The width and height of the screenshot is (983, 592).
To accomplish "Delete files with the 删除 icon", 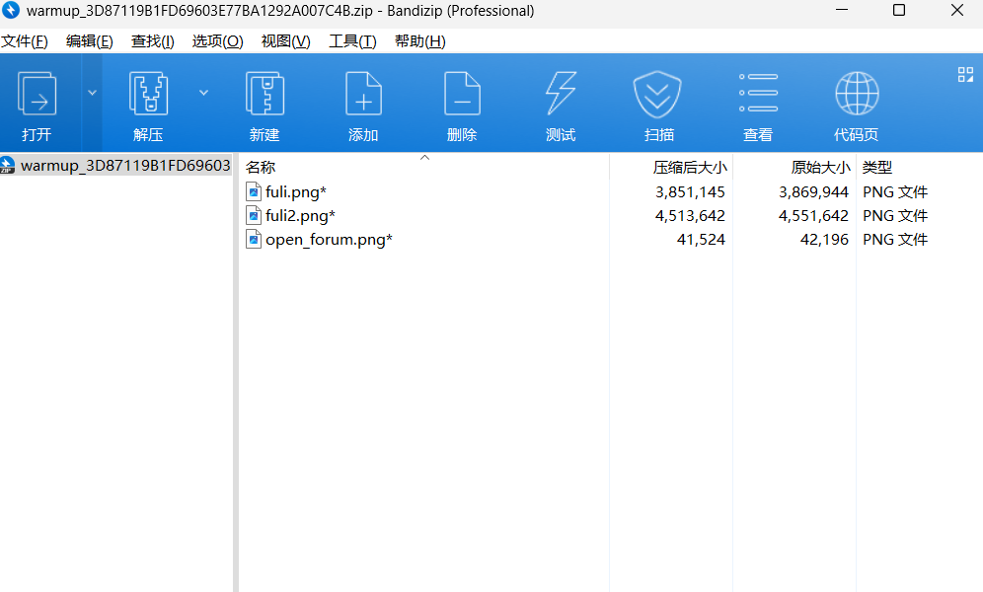I will coord(462,103).
